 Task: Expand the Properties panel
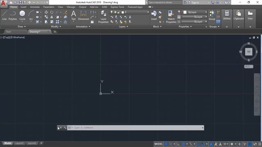coord(185,27)
